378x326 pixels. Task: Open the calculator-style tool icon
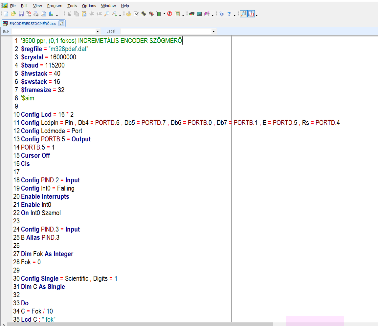coord(177,14)
